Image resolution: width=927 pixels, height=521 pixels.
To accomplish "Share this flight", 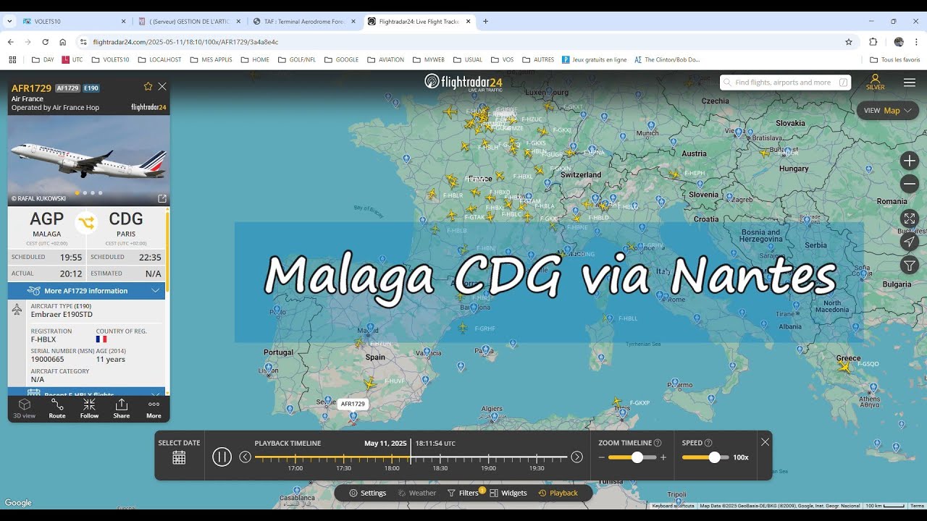I will point(122,409).
